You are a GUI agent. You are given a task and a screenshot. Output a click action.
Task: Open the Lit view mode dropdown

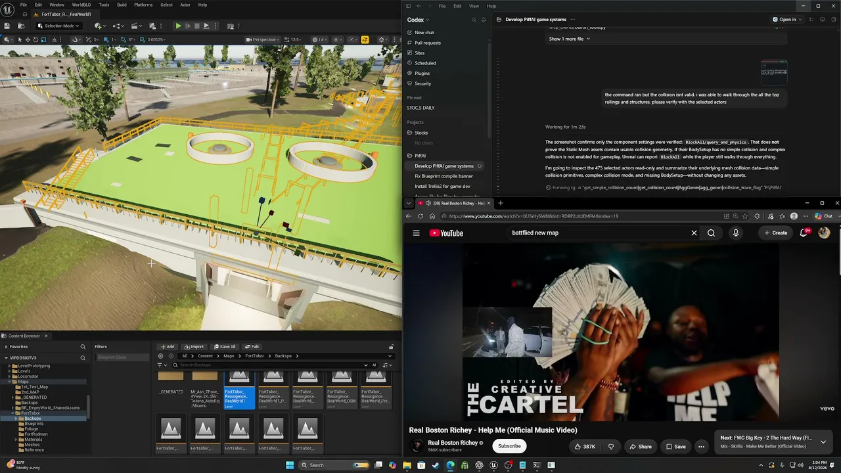(319, 39)
